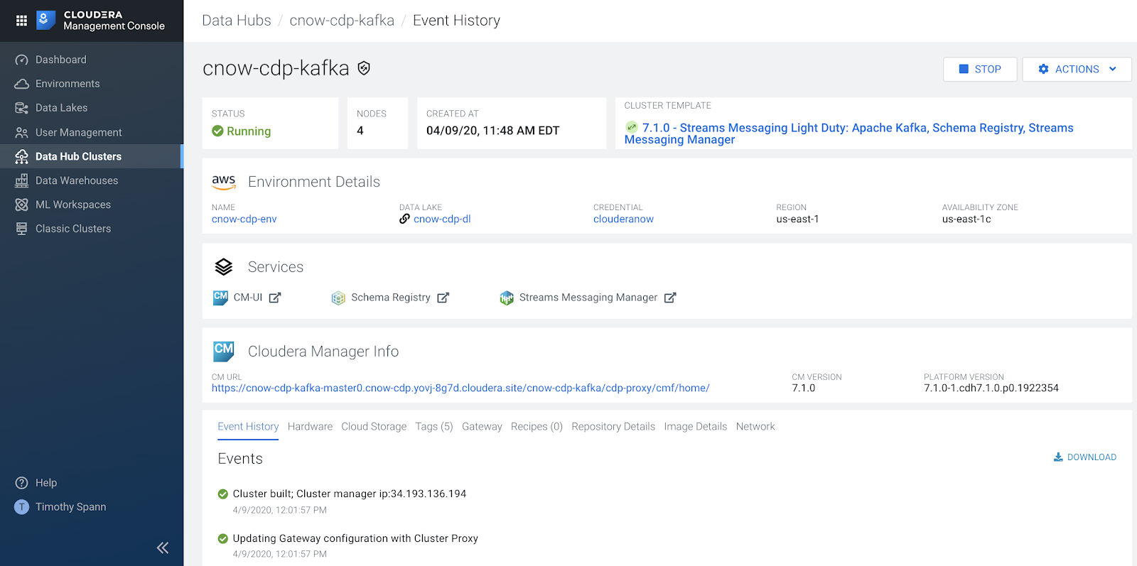Screen dimensions: 1137x566
Task: Open Data Lakes in sidebar
Action: click(62, 108)
